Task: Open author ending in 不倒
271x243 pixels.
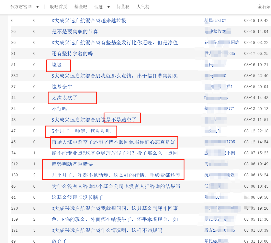Action: pos(220,153)
